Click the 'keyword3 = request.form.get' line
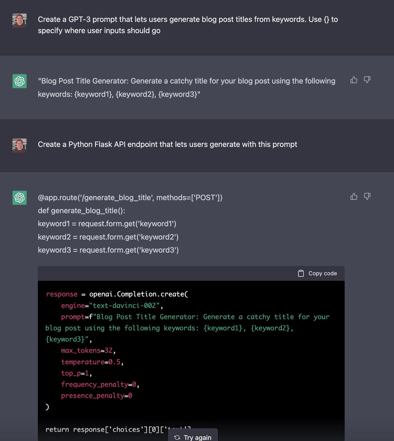 click(x=108, y=250)
